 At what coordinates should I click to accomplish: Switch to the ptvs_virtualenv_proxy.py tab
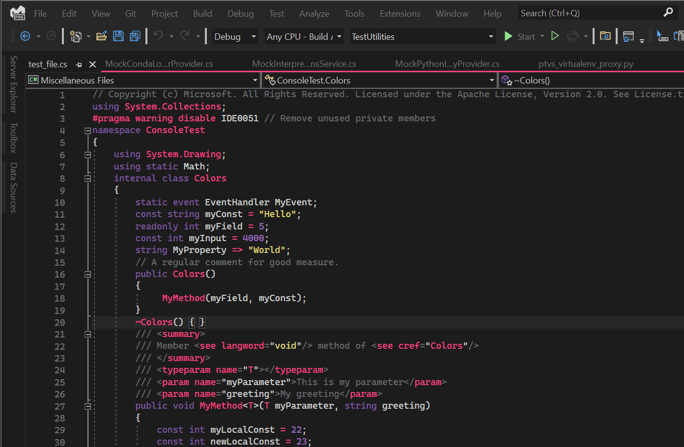586,64
